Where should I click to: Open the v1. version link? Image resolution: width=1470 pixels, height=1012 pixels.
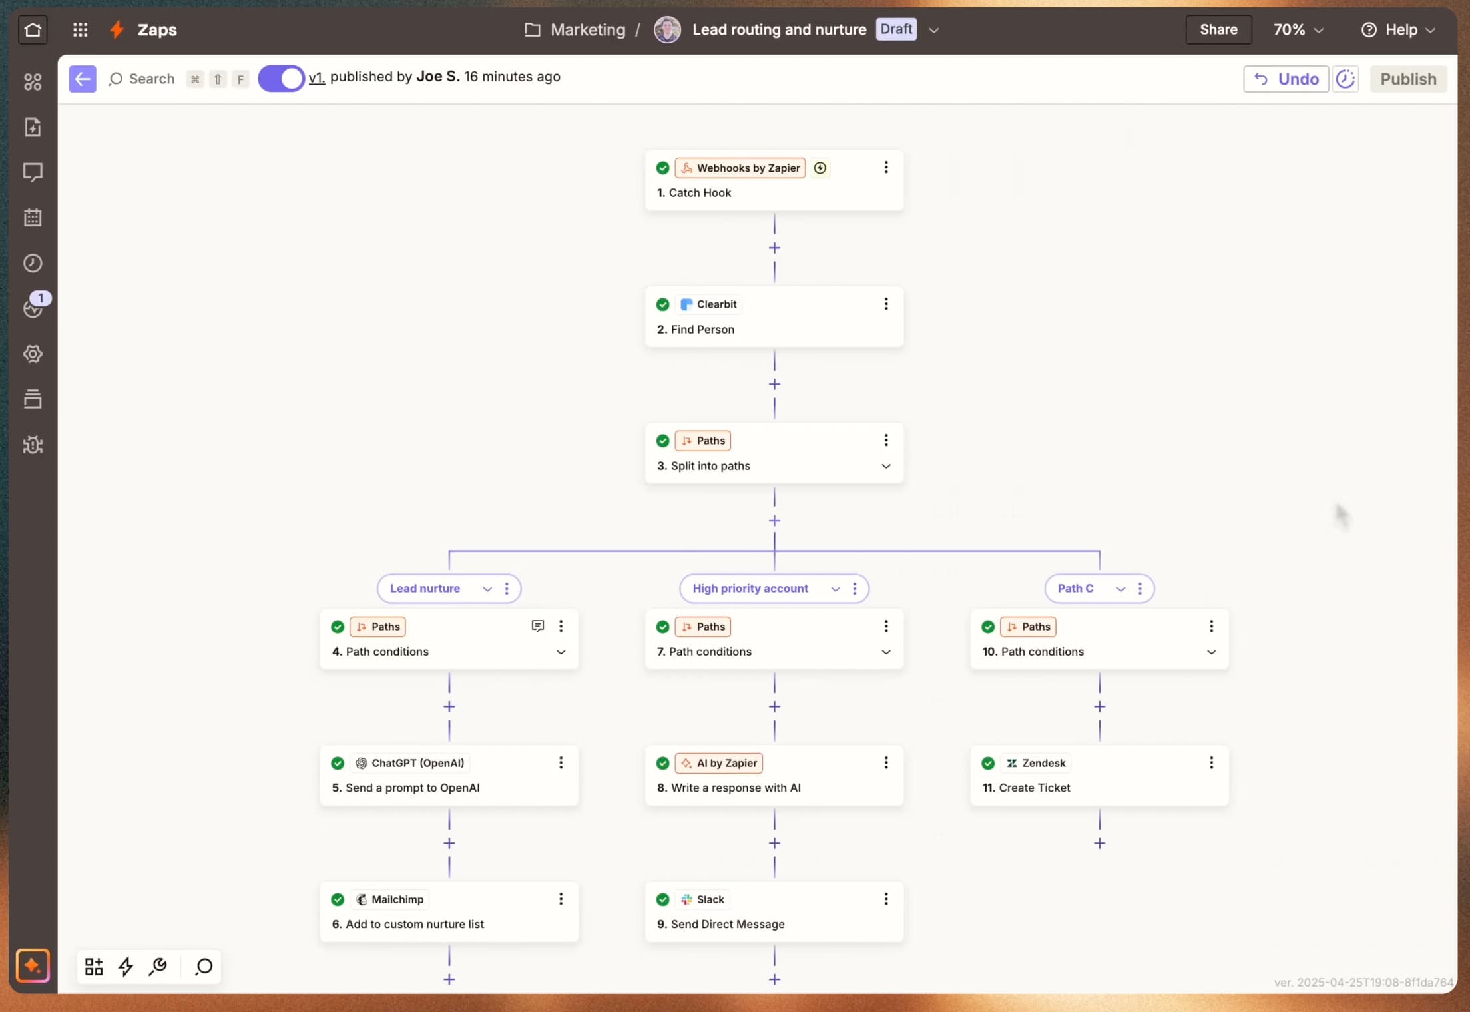pyautogui.click(x=317, y=77)
